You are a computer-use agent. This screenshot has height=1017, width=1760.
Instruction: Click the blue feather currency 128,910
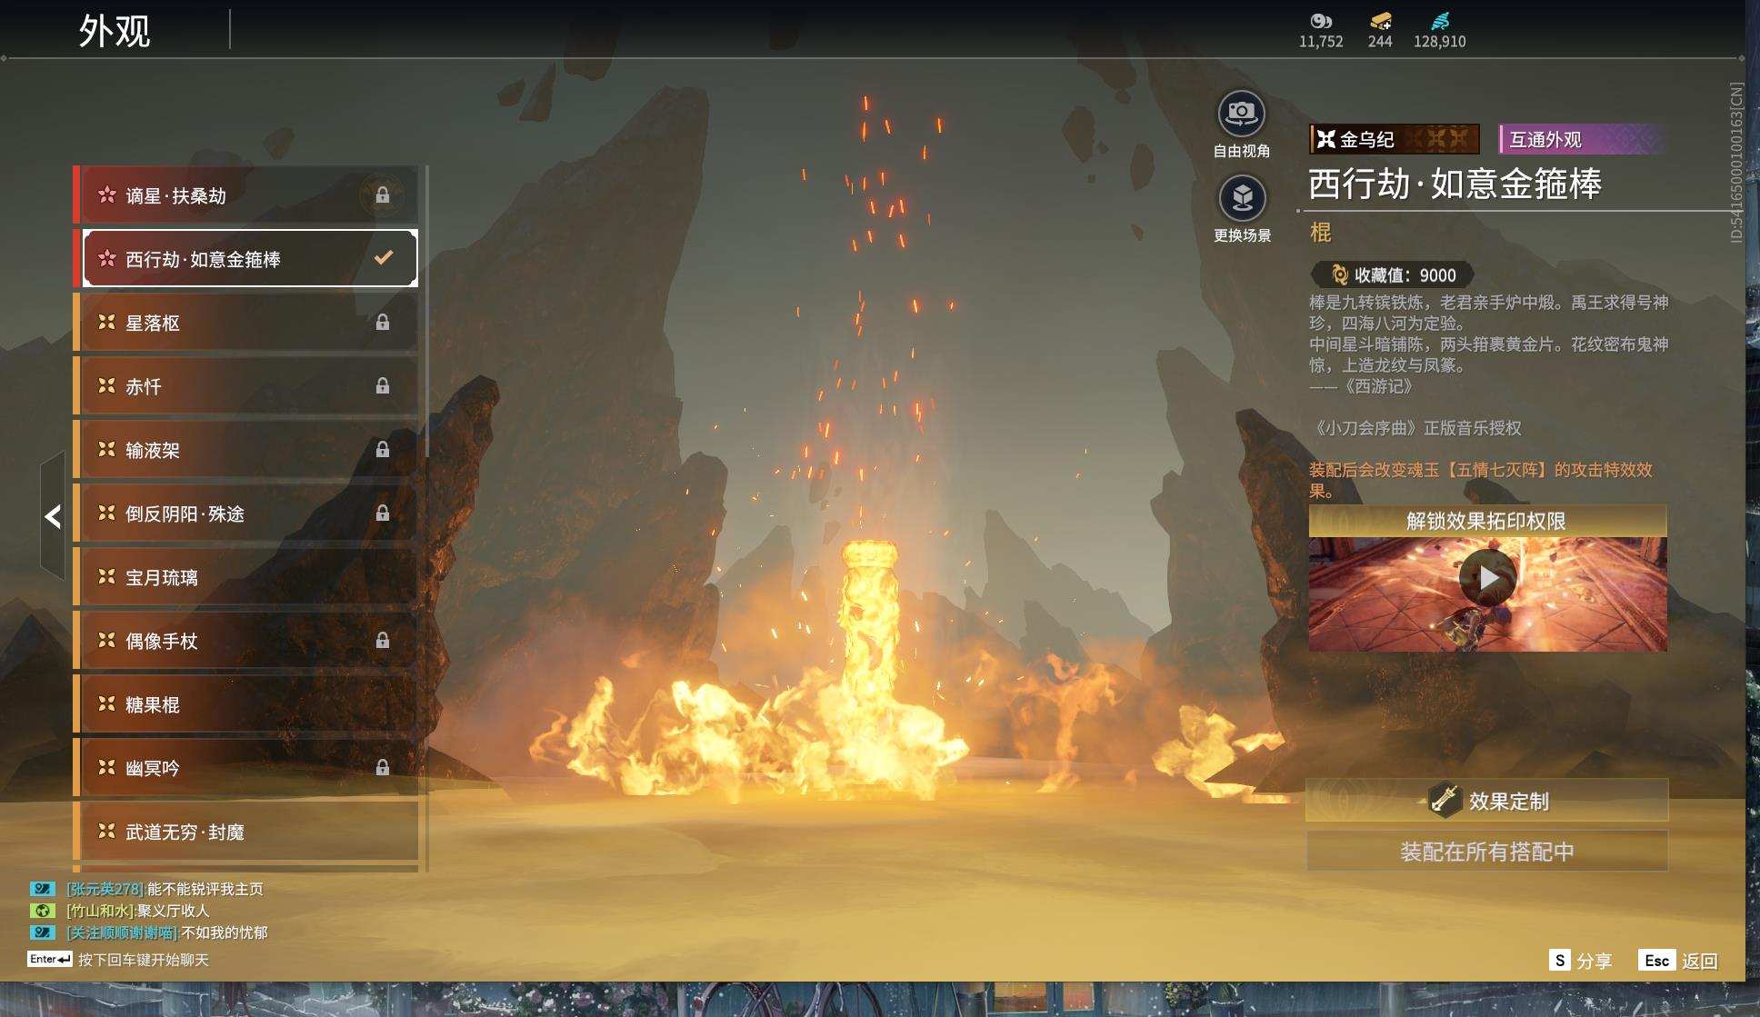click(x=1440, y=30)
